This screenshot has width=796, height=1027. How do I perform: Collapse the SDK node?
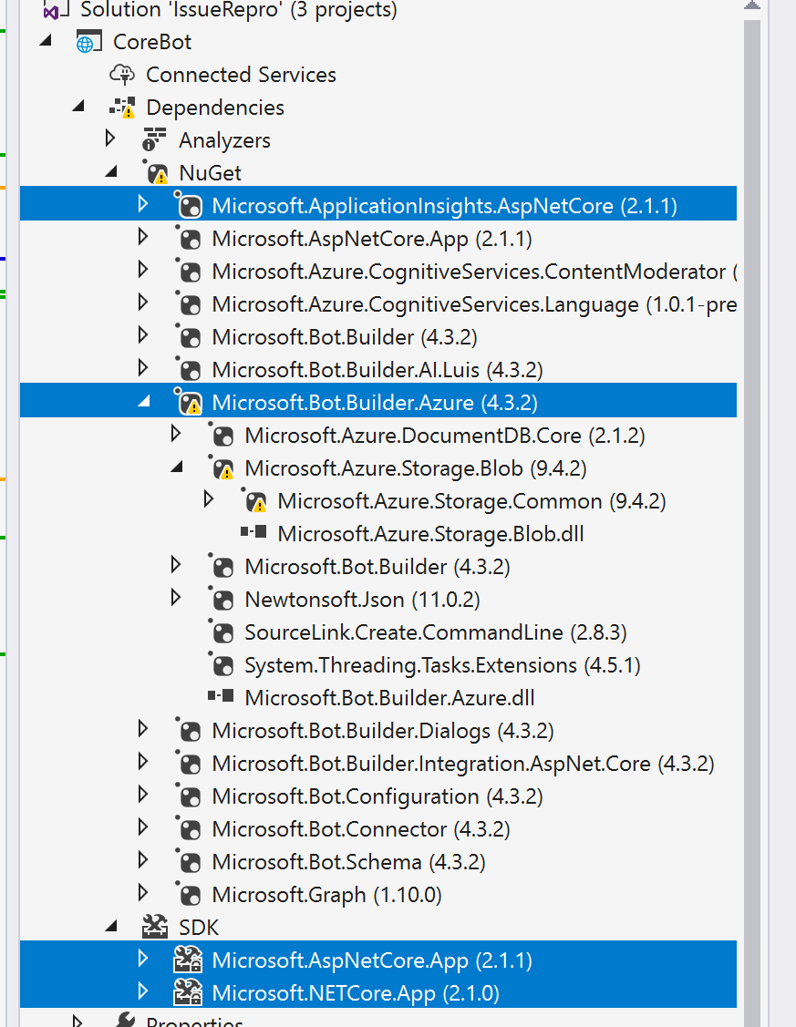[x=111, y=925]
